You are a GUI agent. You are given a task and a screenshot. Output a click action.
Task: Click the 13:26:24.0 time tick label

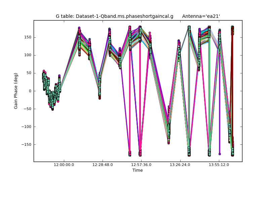click(x=180, y=165)
